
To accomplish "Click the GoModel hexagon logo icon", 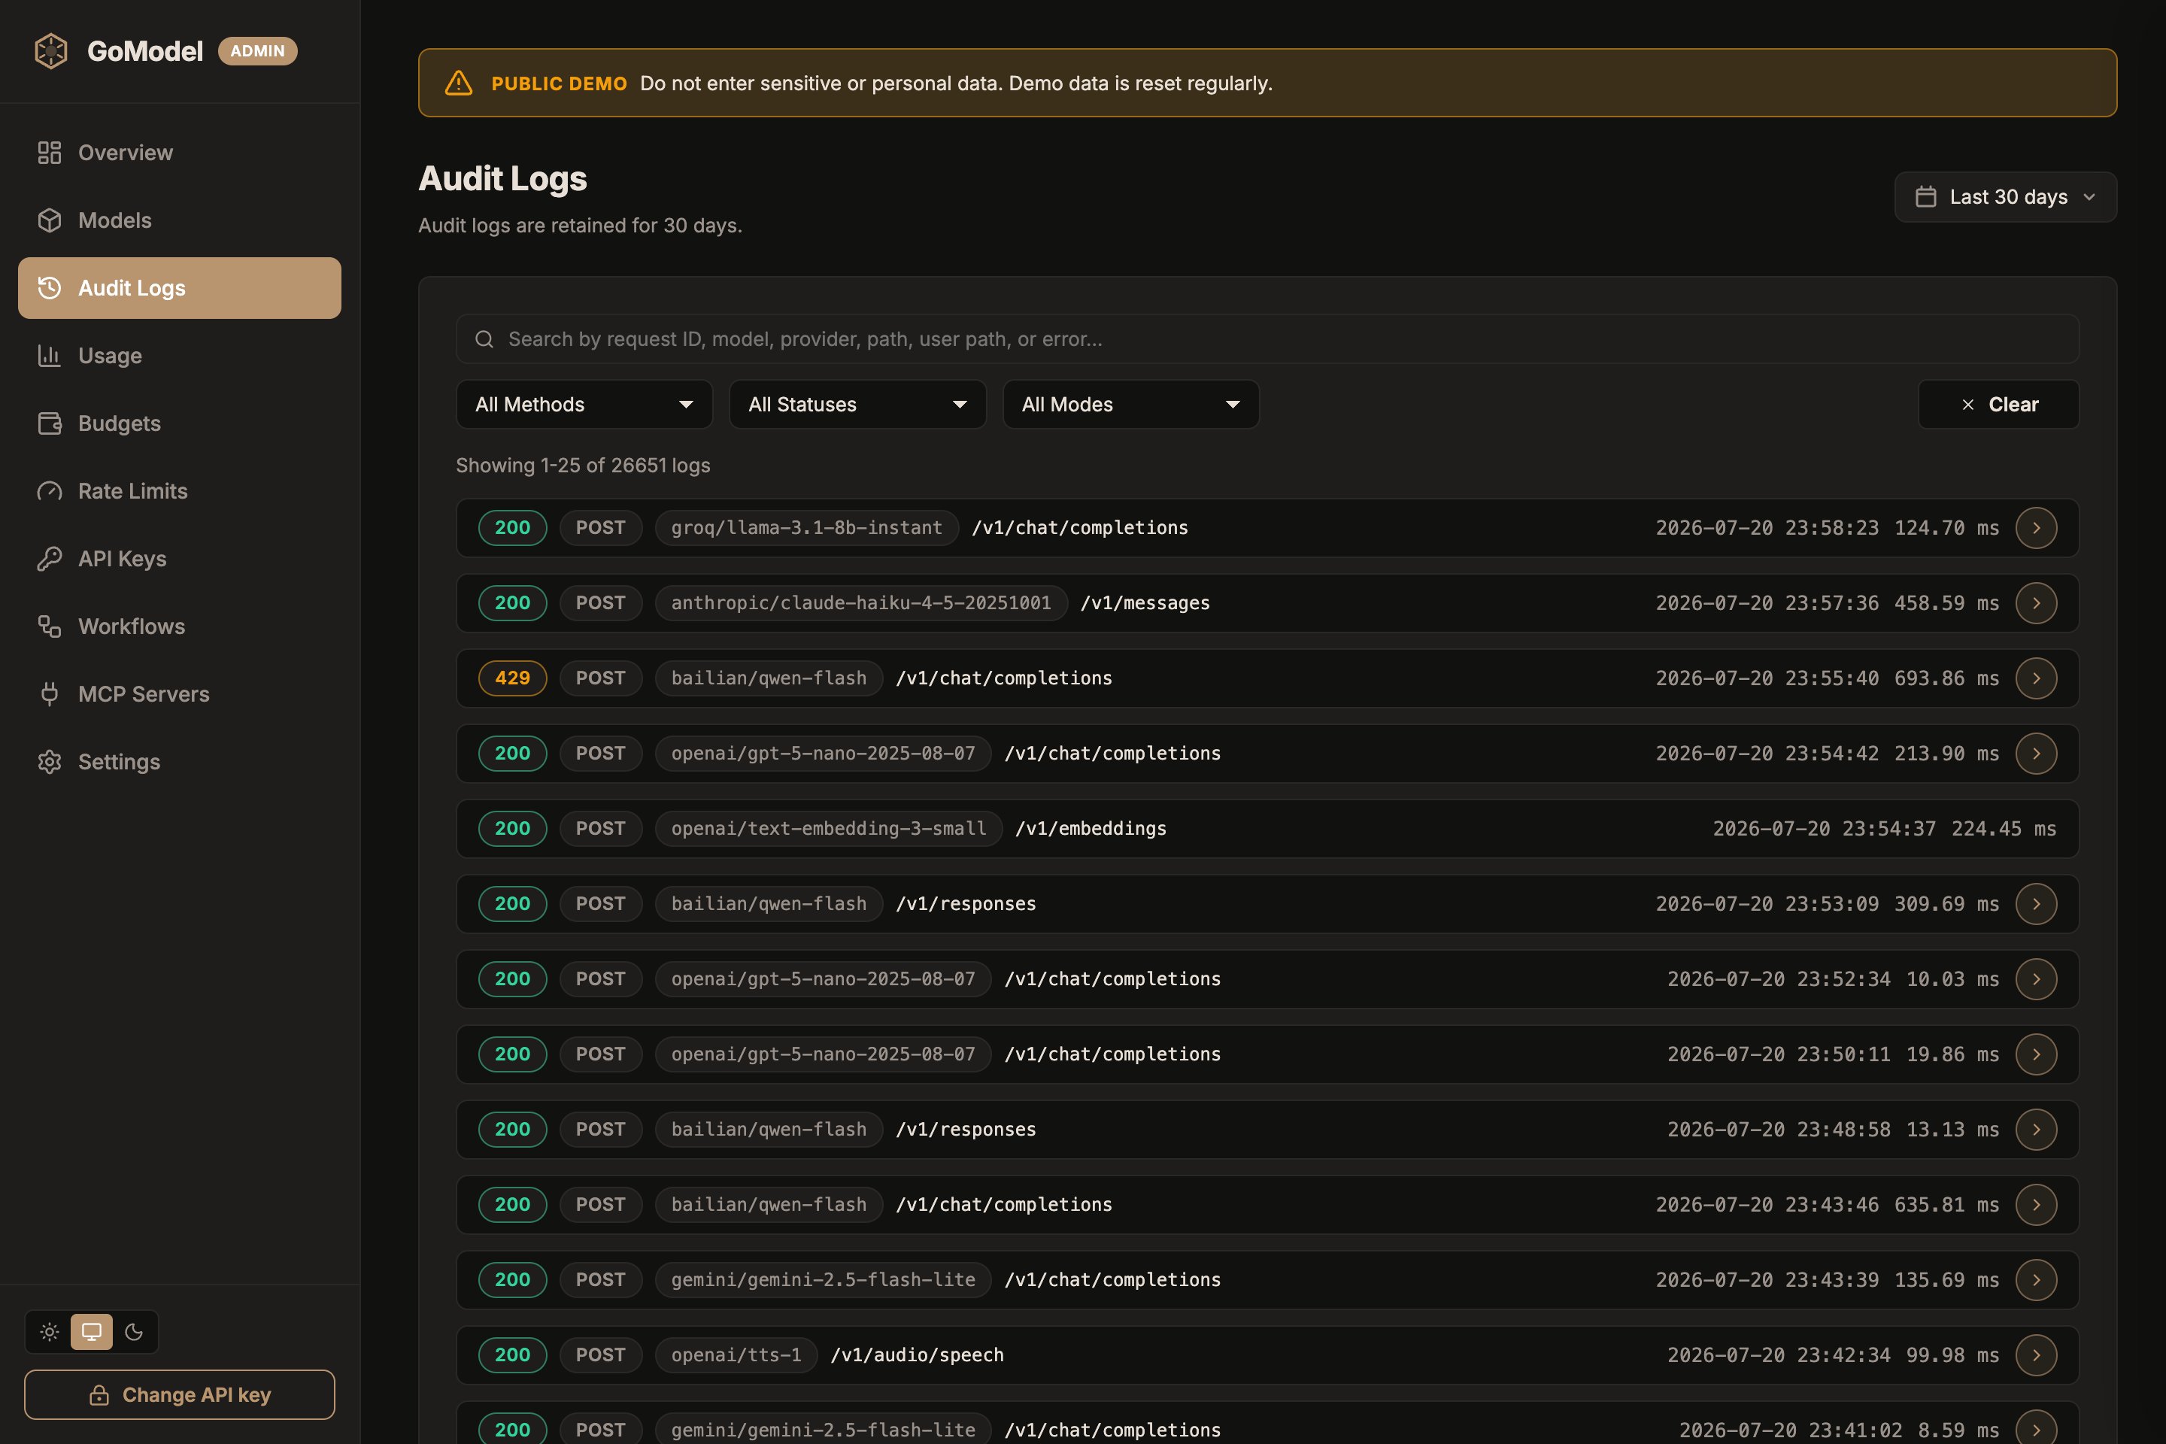I will [x=50, y=50].
